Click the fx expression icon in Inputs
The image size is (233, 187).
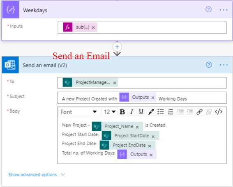pyautogui.click(x=68, y=27)
